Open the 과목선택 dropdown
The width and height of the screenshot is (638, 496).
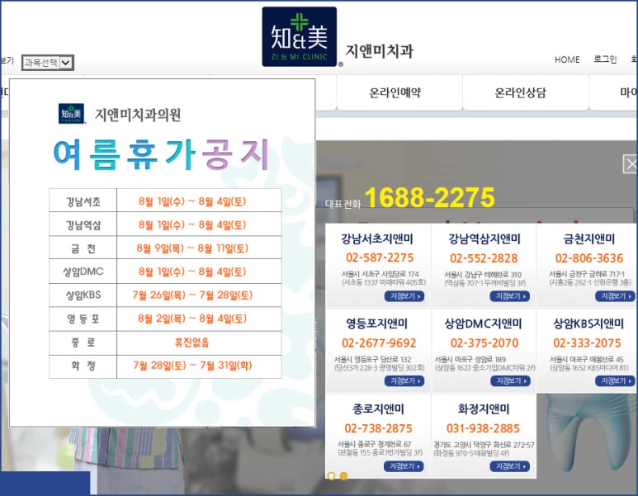(48, 63)
